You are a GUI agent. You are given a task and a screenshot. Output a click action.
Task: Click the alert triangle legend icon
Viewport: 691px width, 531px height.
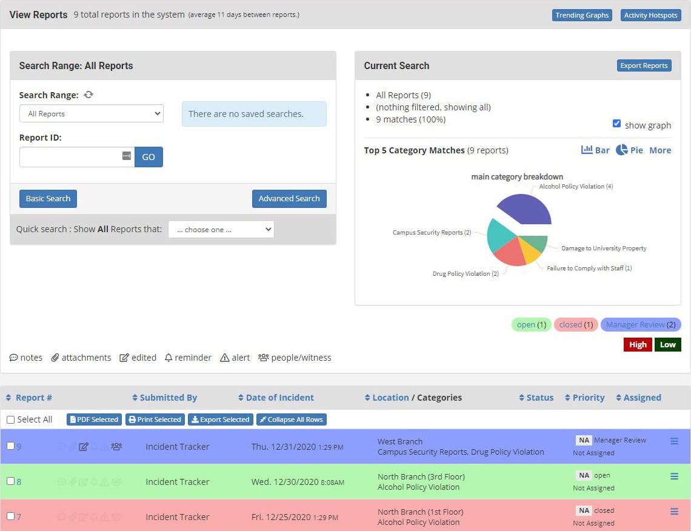225,358
